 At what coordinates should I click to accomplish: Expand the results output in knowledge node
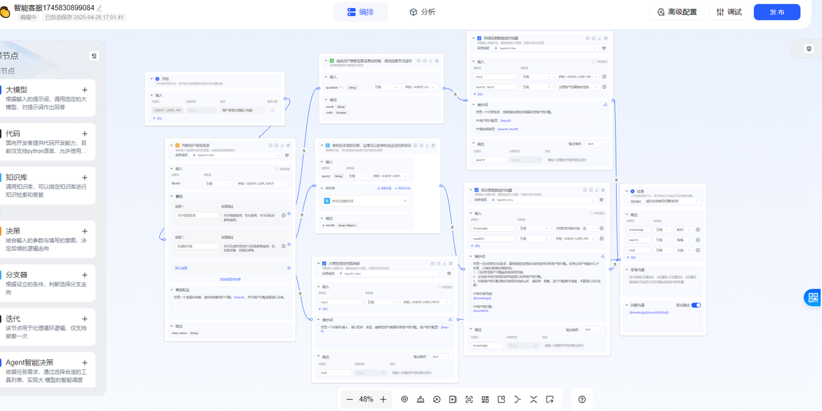[324, 225]
